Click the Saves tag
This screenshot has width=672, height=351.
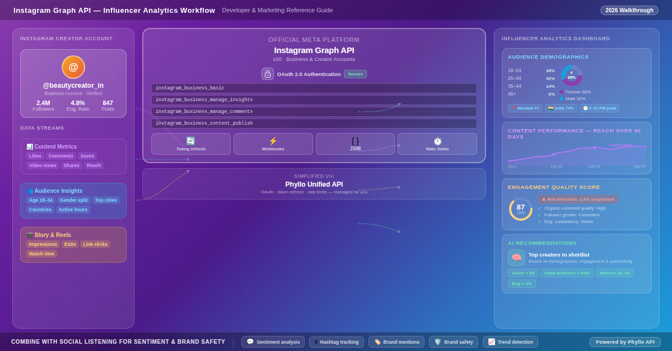(87, 156)
